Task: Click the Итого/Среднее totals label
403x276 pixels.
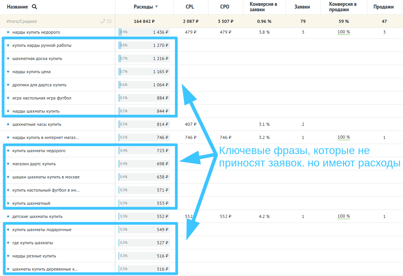Action: coord(22,21)
